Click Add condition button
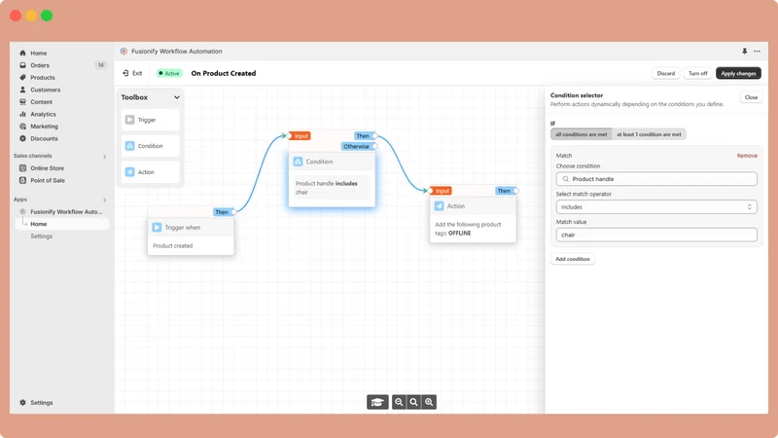Screen dimensions: 778x438 (573, 259)
